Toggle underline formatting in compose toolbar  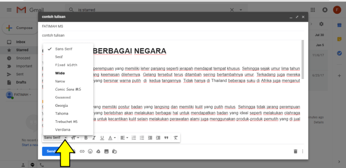[102, 138]
